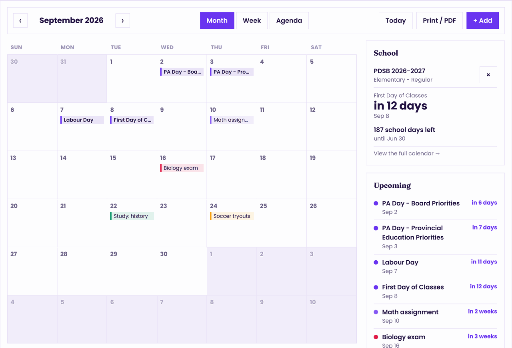Click the 'until Jun 30' text
The height and width of the screenshot is (348, 512).
390,139
